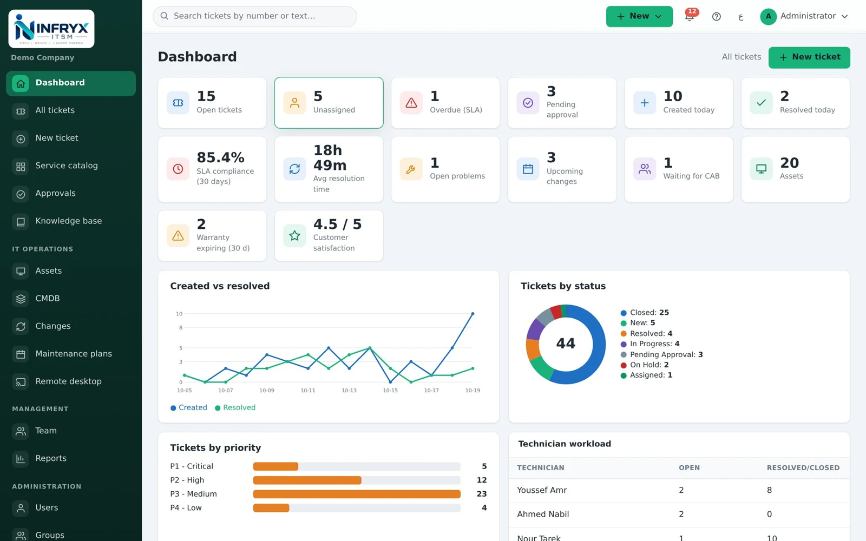Expand the New dropdown button
The width and height of the screenshot is (866, 541).
click(639, 16)
